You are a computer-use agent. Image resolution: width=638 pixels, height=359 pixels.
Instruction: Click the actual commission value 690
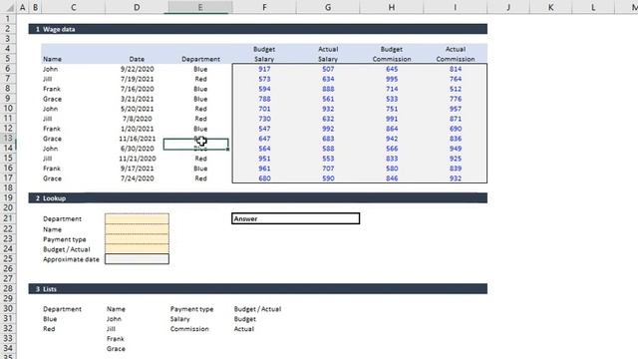456,129
